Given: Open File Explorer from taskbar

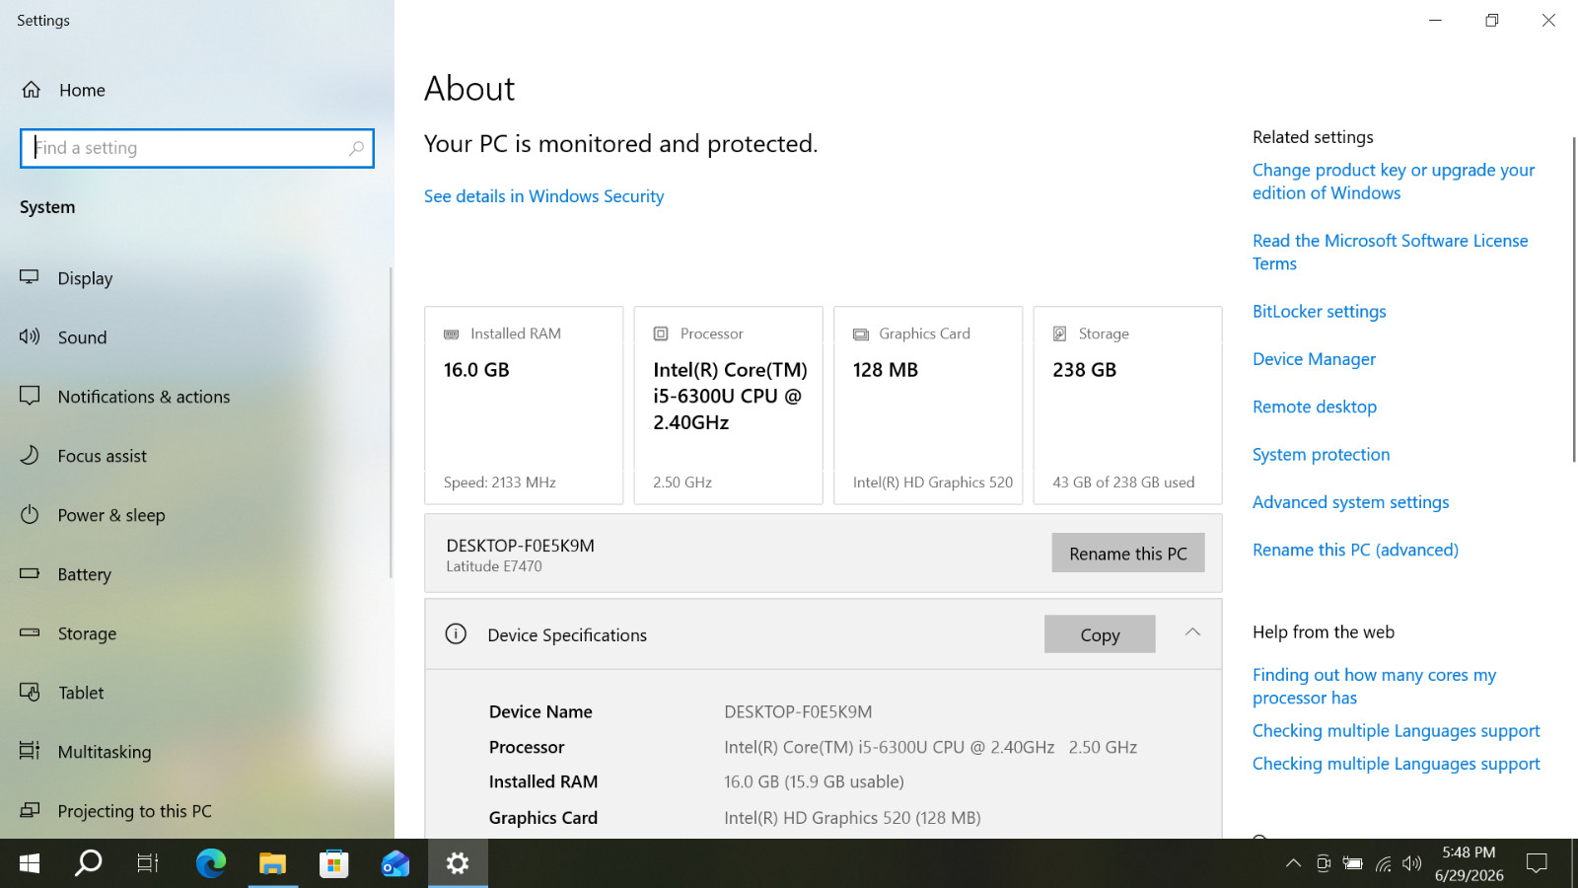Looking at the screenshot, I should [x=272, y=863].
